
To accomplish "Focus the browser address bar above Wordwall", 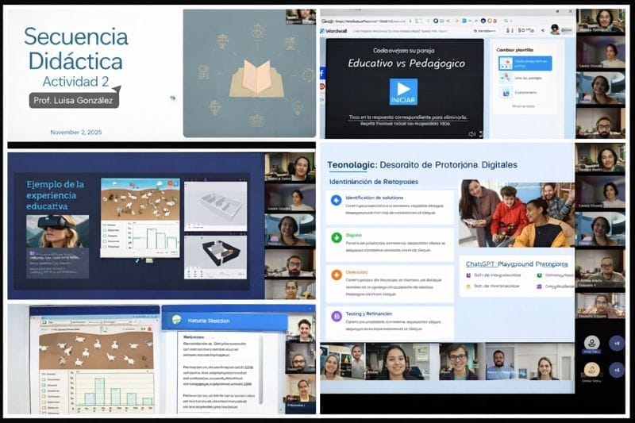I will (368, 21).
